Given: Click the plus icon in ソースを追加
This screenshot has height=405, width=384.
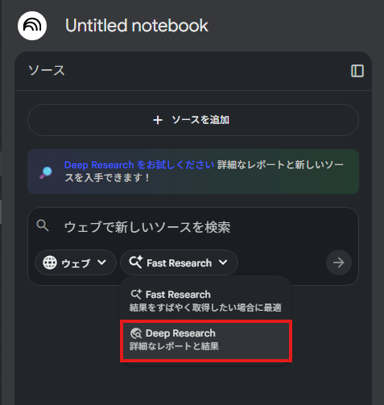Looking at the screenshot, I should click(x=158, y=120).
